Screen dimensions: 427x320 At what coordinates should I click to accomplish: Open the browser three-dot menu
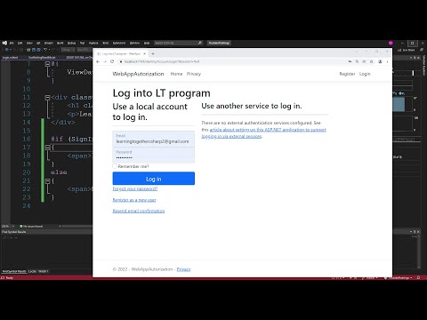pyautogui.click(x=387, y=61)
